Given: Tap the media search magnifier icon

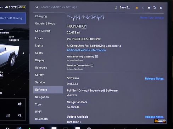Looking at the screenshot, I should click(x=20, y=115).
